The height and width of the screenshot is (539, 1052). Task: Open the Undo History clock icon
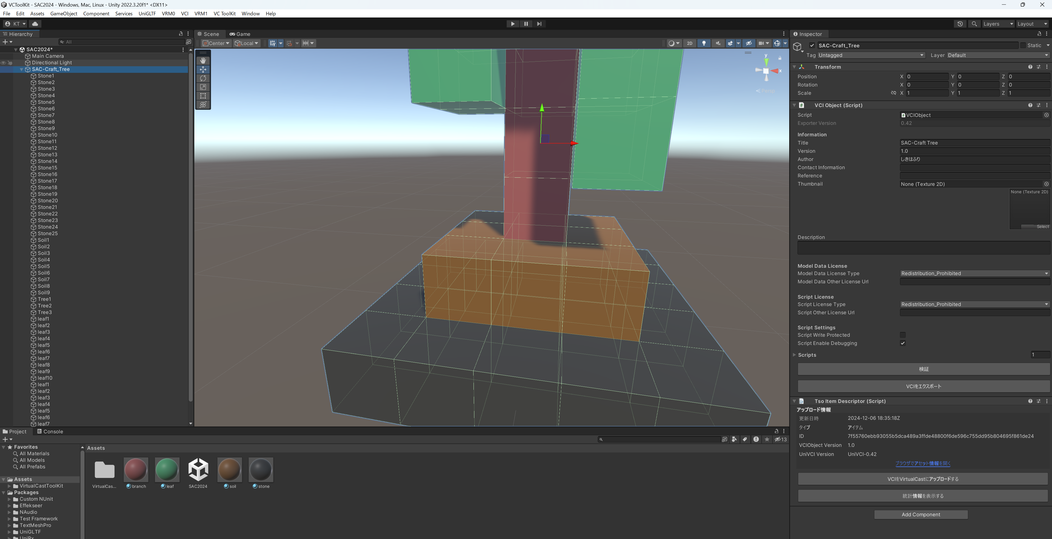[x=960, y=24]
